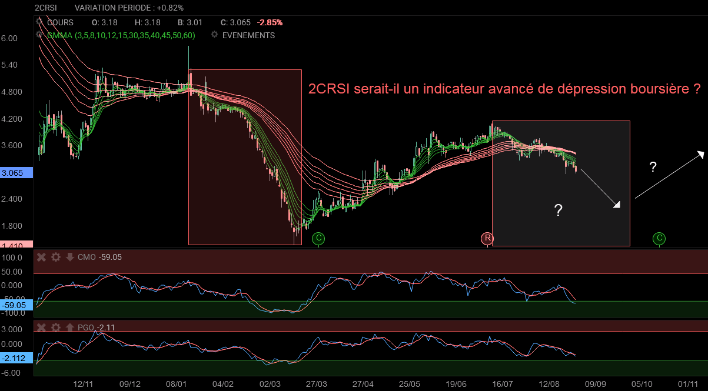708x391 pixels.
Task: Click the opening value O: 3.18
Action: [105, 22]
